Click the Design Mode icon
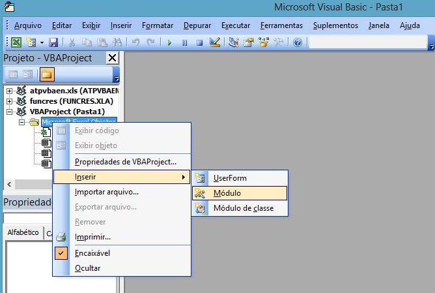The width and height of the screenshot is (435, 293). pos(215,42)
